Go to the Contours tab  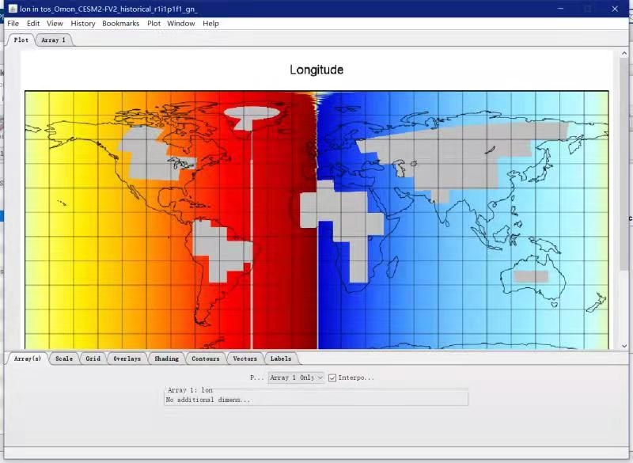pyautogui.click(x=206, y=359)
